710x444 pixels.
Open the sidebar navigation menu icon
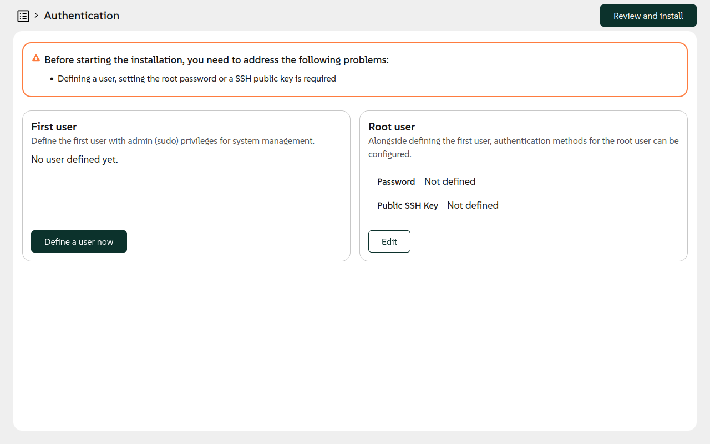click(23, 16)
